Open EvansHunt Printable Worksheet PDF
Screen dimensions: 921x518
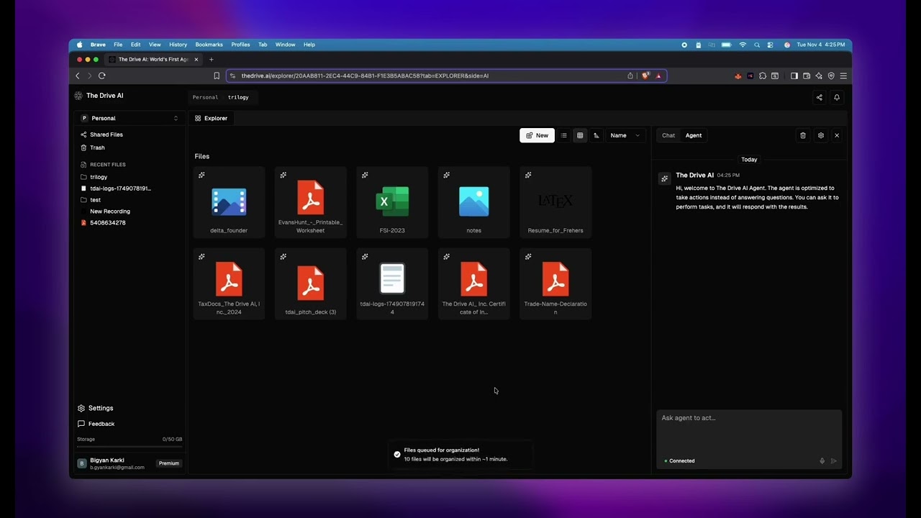pyautogui.click(x=310, y=203)
